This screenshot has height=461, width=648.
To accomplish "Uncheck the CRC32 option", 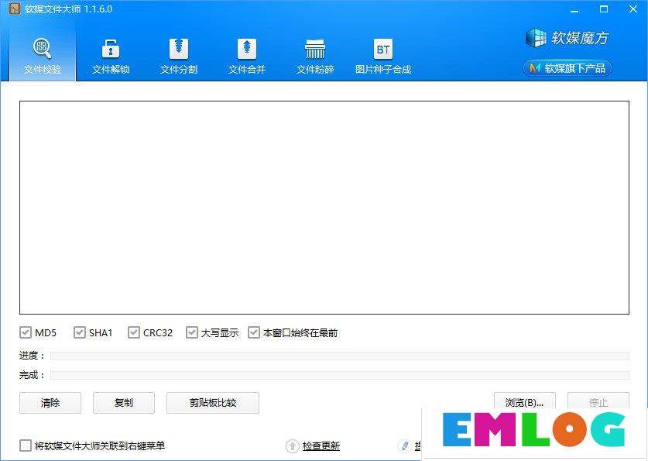I will coord(134,332).
